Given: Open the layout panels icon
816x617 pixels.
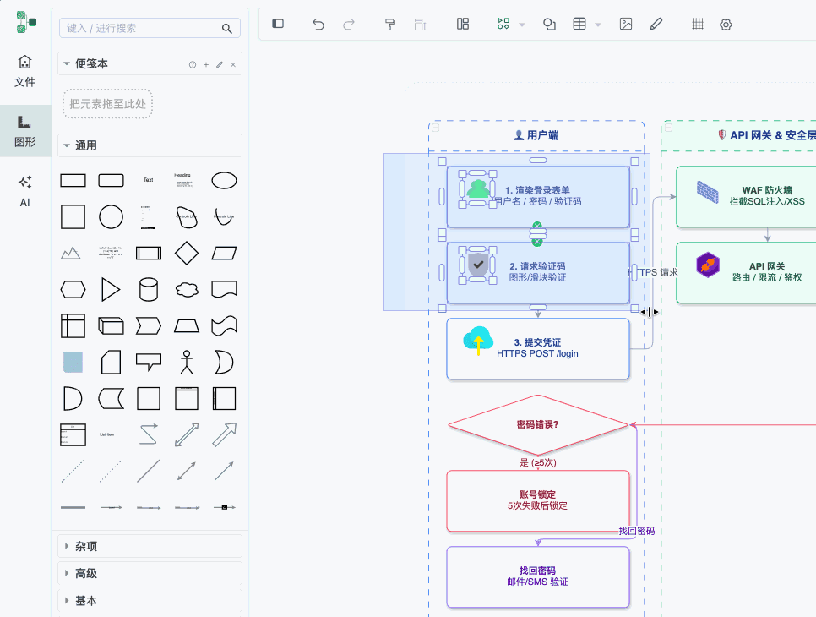Looking at the screenshot, I should click(463, 25).
